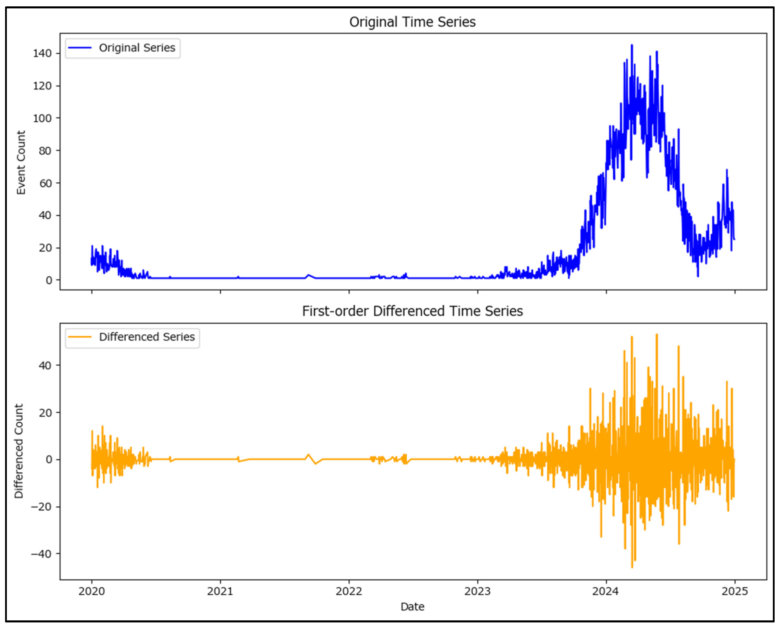Click the 2024 x-axis tick label

tap(606, 591)
